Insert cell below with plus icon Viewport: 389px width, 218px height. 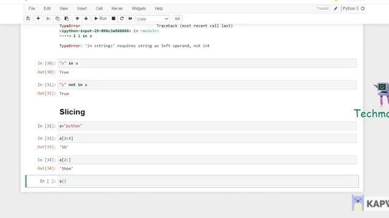tap(38, 19)
